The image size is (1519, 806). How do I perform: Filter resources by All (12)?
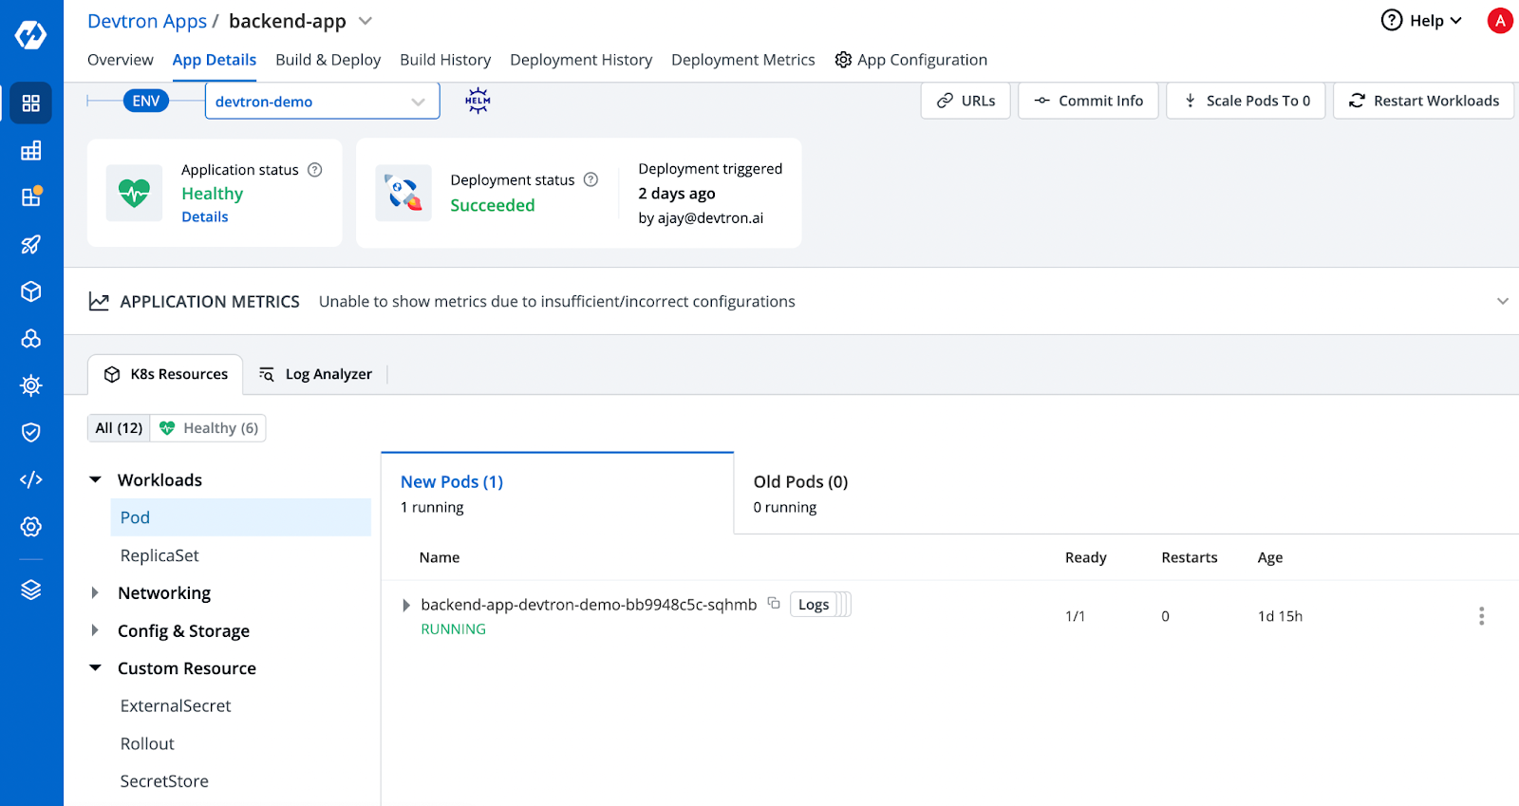(x=119, y=428)
